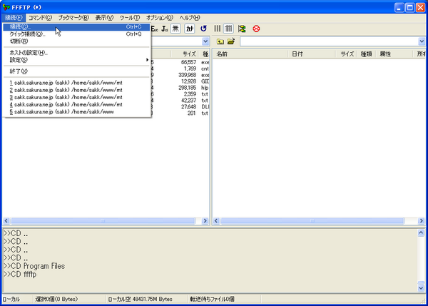Click local pane horizontal scrollbar thumb
428x306 pixels.
click(103, 221)
